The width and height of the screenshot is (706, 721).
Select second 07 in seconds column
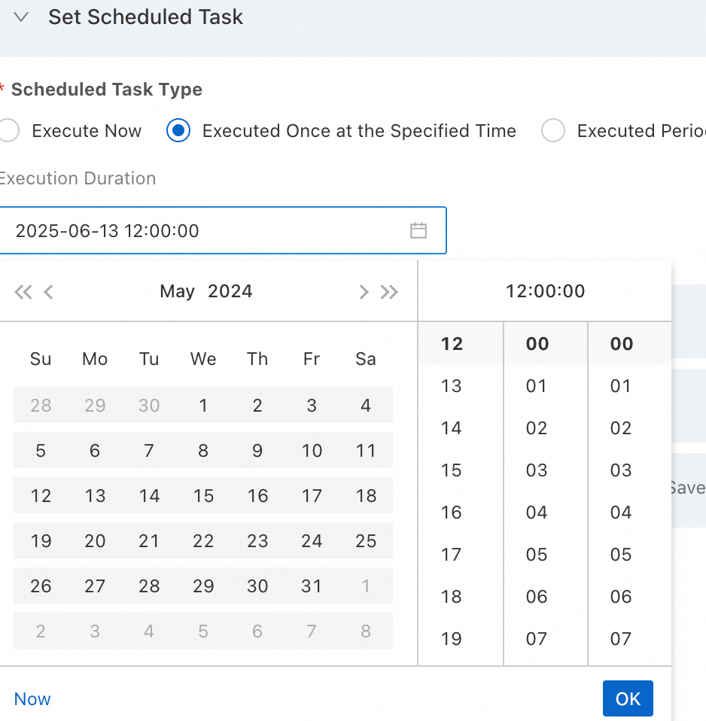tap(621, 639)
